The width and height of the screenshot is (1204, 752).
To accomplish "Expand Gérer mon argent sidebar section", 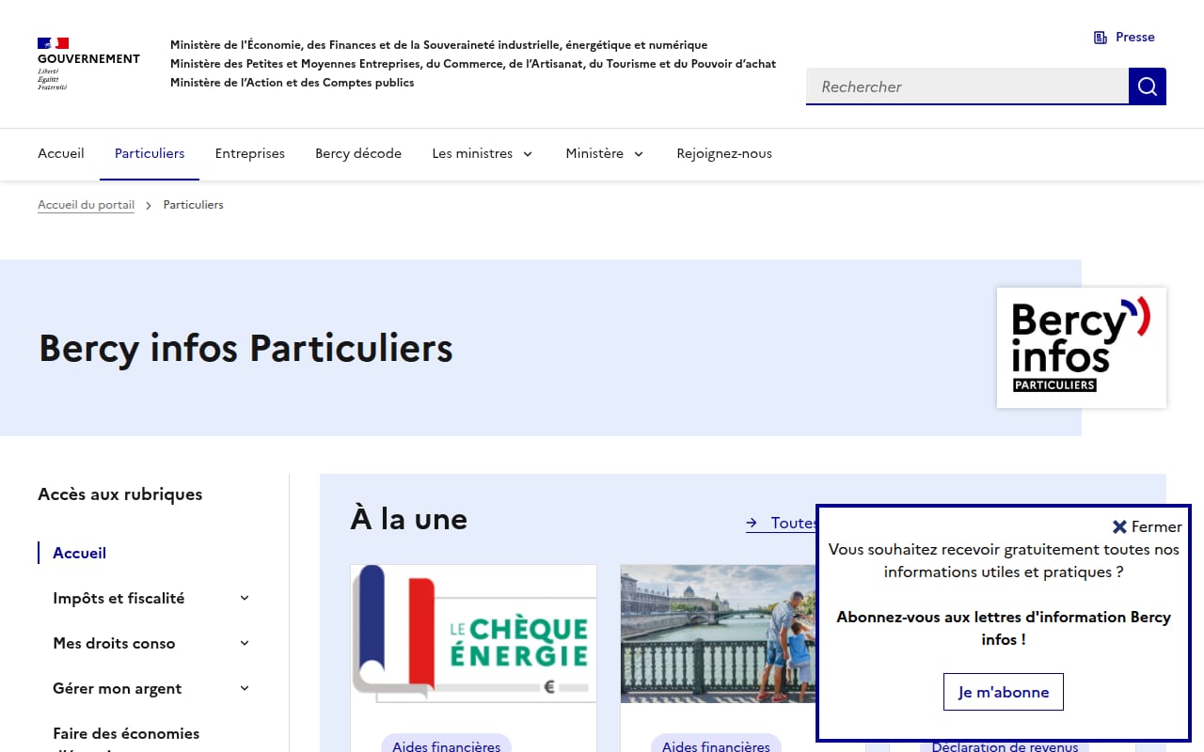I will (x=151, y=688).
